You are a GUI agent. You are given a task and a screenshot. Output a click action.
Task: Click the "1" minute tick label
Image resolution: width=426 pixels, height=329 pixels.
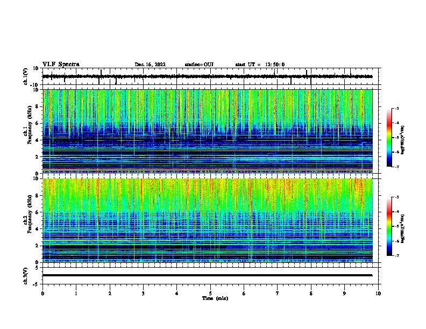(76, 294)
